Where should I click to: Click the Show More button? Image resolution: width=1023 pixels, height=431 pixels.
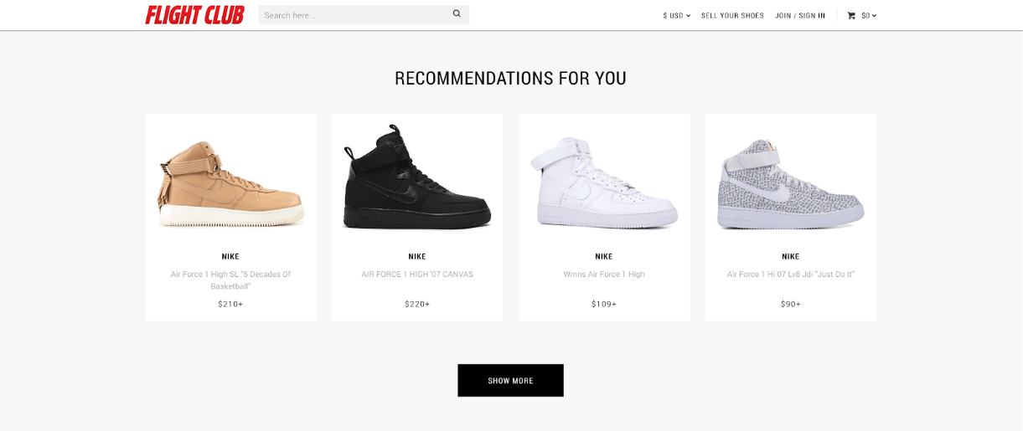pyautogui.click(x=510, y=380)
